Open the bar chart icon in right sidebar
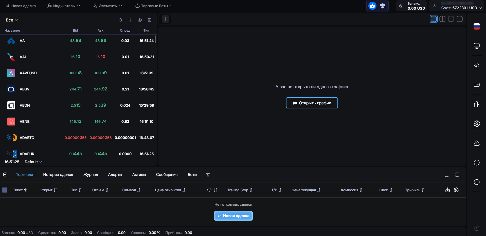 pyautogui.click(x=477, y=104)
